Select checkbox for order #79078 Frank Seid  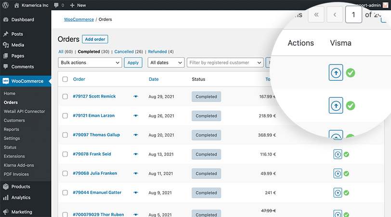pyautogui.click(x=65, y=154)
